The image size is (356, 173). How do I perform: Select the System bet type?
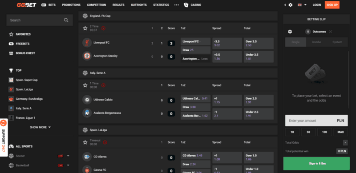(337, 42)
